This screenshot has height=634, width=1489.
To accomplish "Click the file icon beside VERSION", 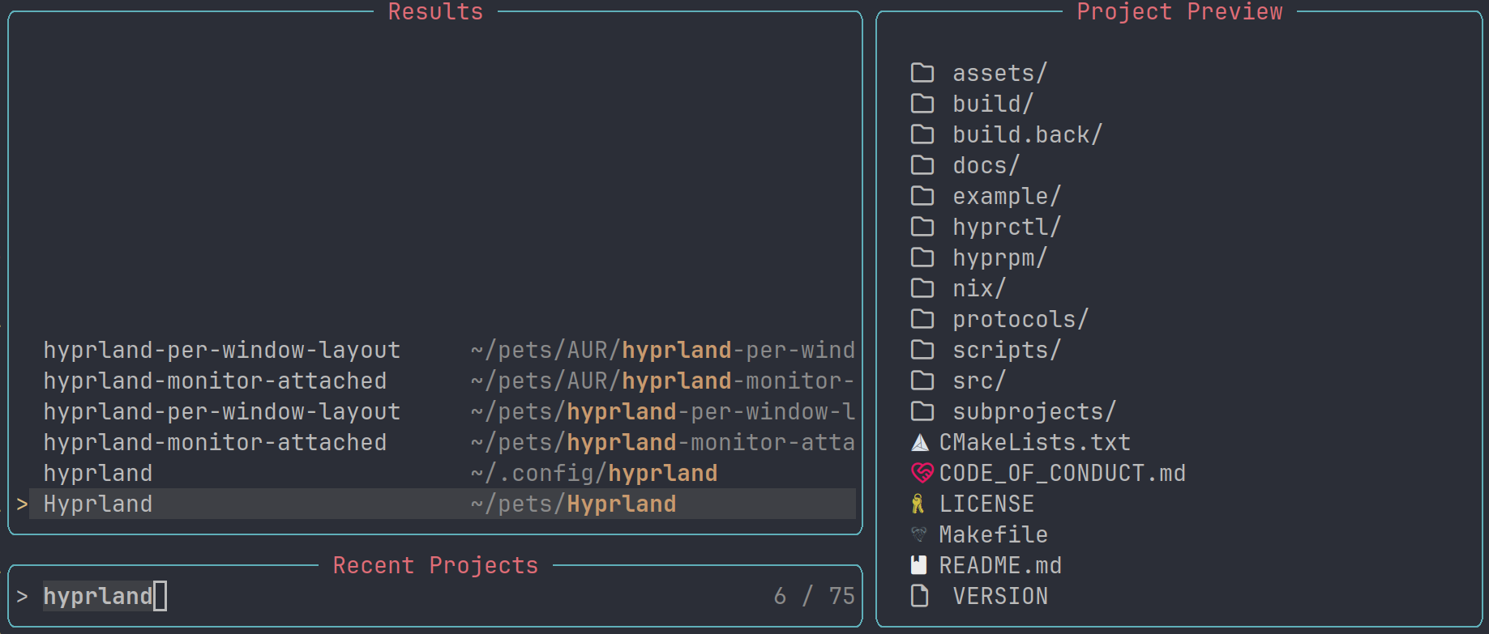I will [919, 596].
